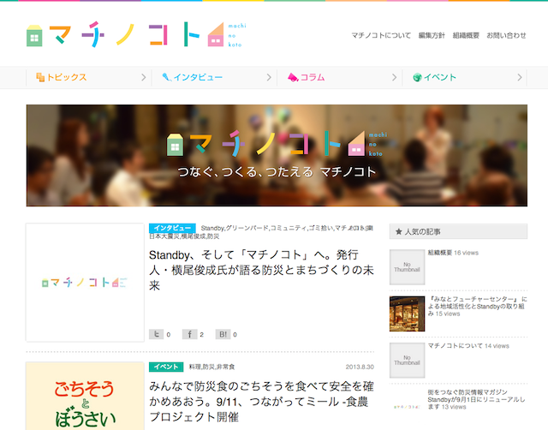
Task: Bookmark the Standby article with the Hatena B! button
Action: 223,334
